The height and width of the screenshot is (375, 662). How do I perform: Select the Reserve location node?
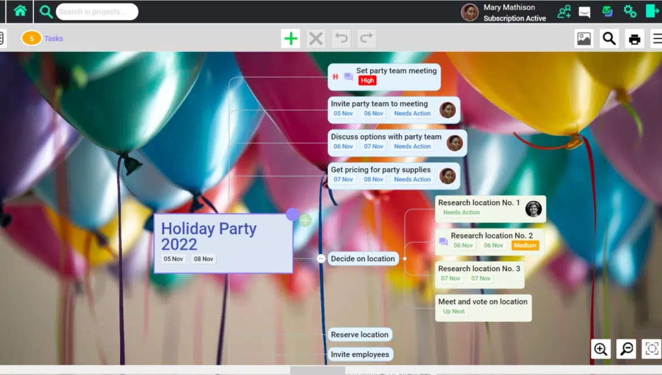(359, 334)
